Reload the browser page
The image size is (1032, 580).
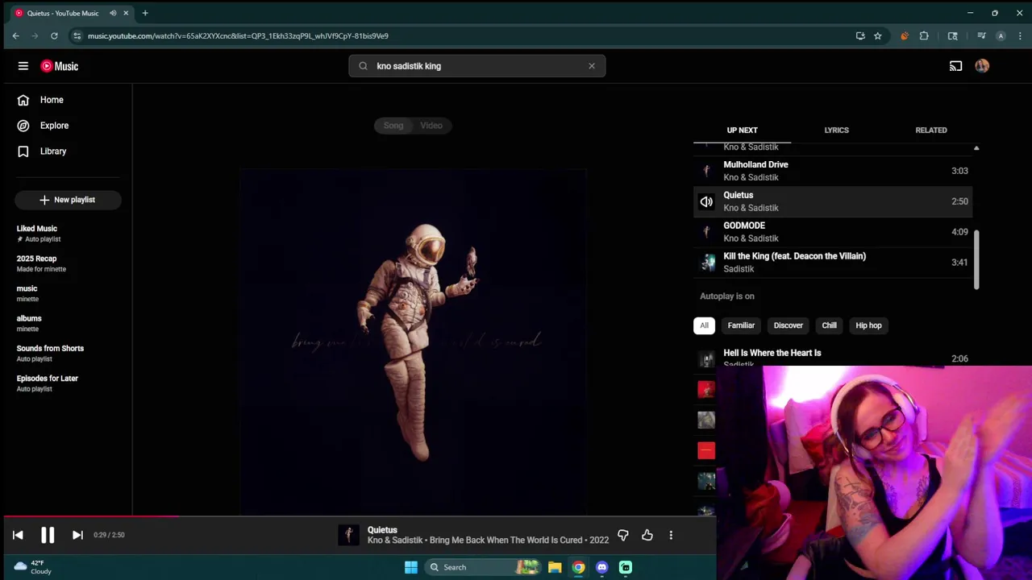click(x=54, y=35)
